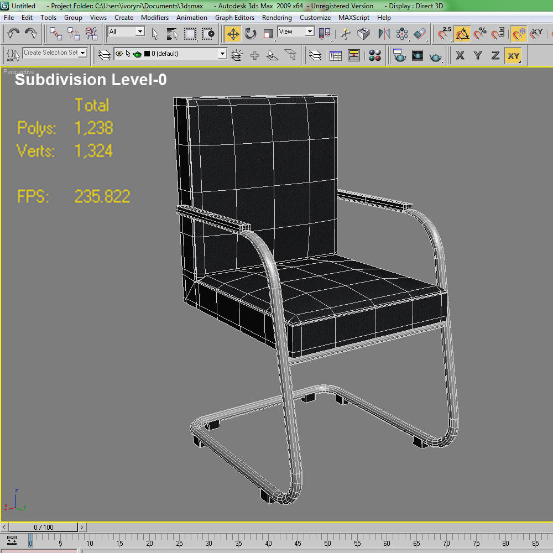Open layer stack icon beside Curve Editor
The width and height of the screenshot is (553, 553).
[315, 55]
